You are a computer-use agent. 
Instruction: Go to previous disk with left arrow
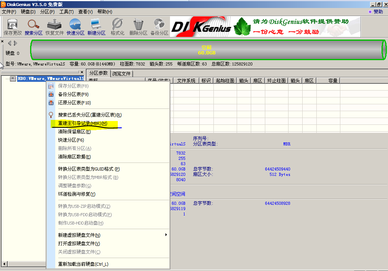click(10, 43)
